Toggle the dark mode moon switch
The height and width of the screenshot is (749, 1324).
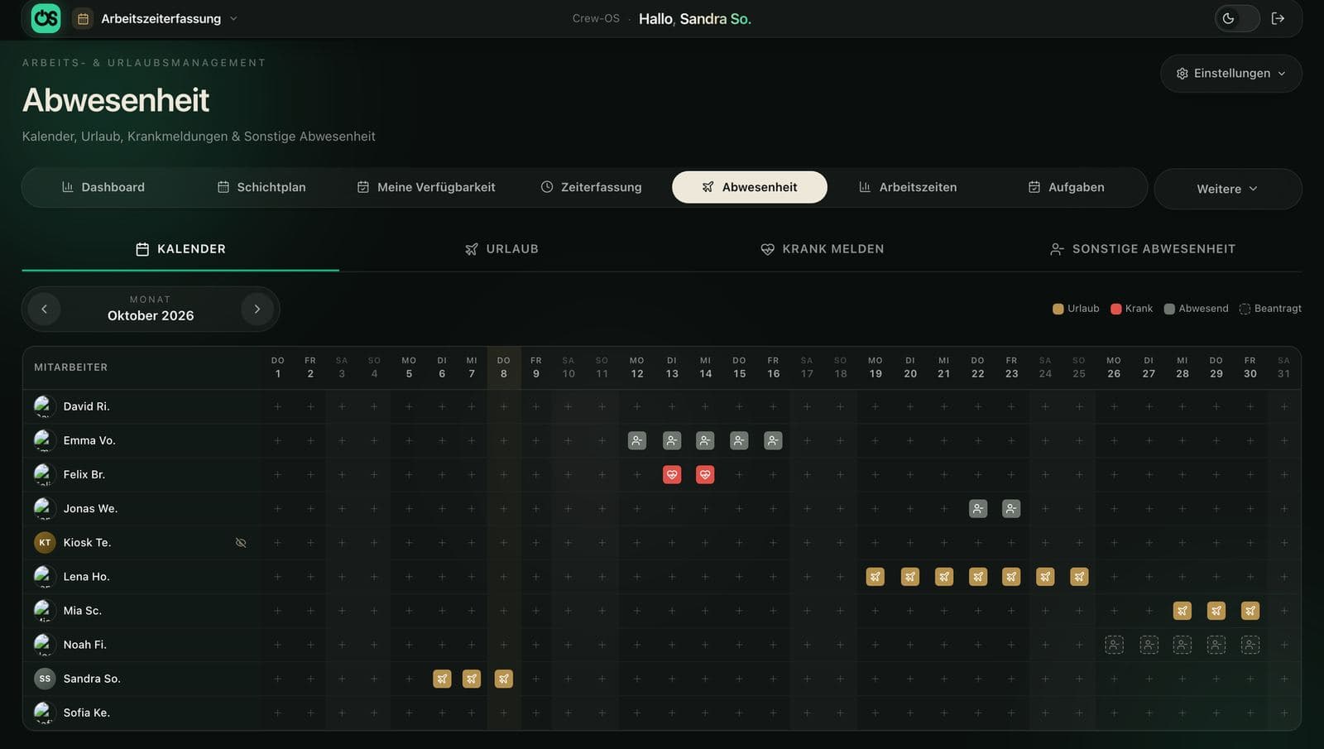coord(1236,18)
